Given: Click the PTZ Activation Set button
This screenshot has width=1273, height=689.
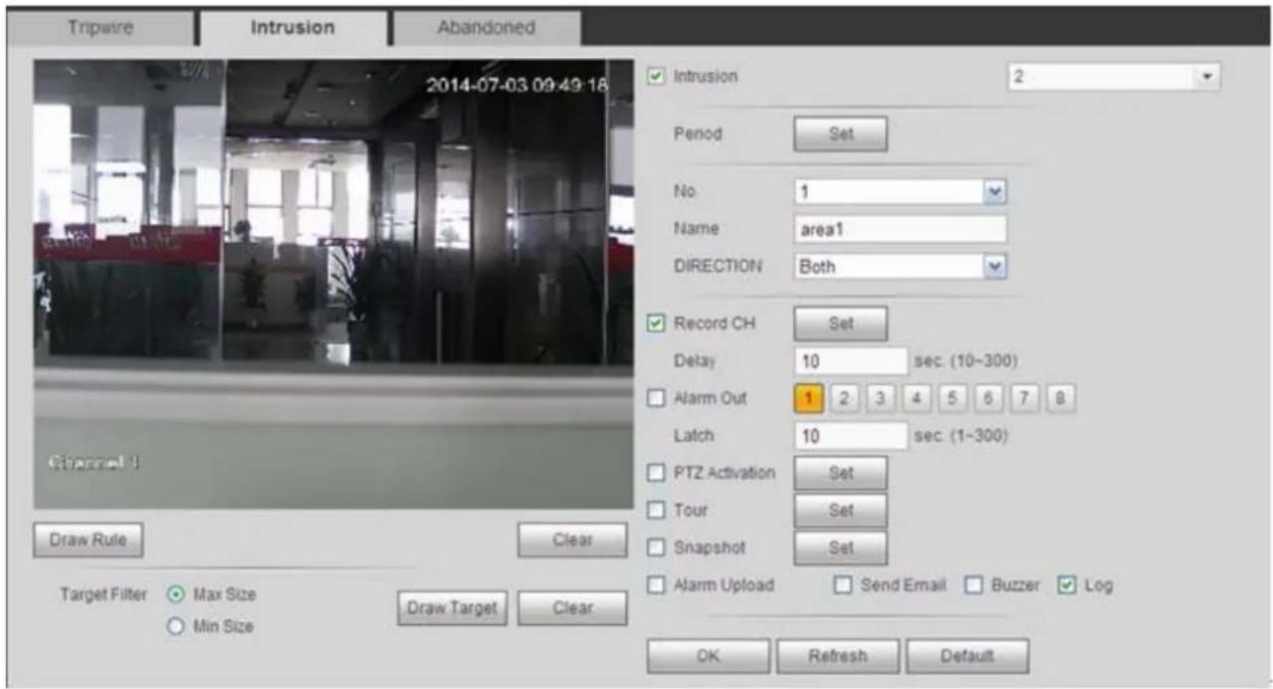Looking at the screenshot, I should (x=840, y=473).
